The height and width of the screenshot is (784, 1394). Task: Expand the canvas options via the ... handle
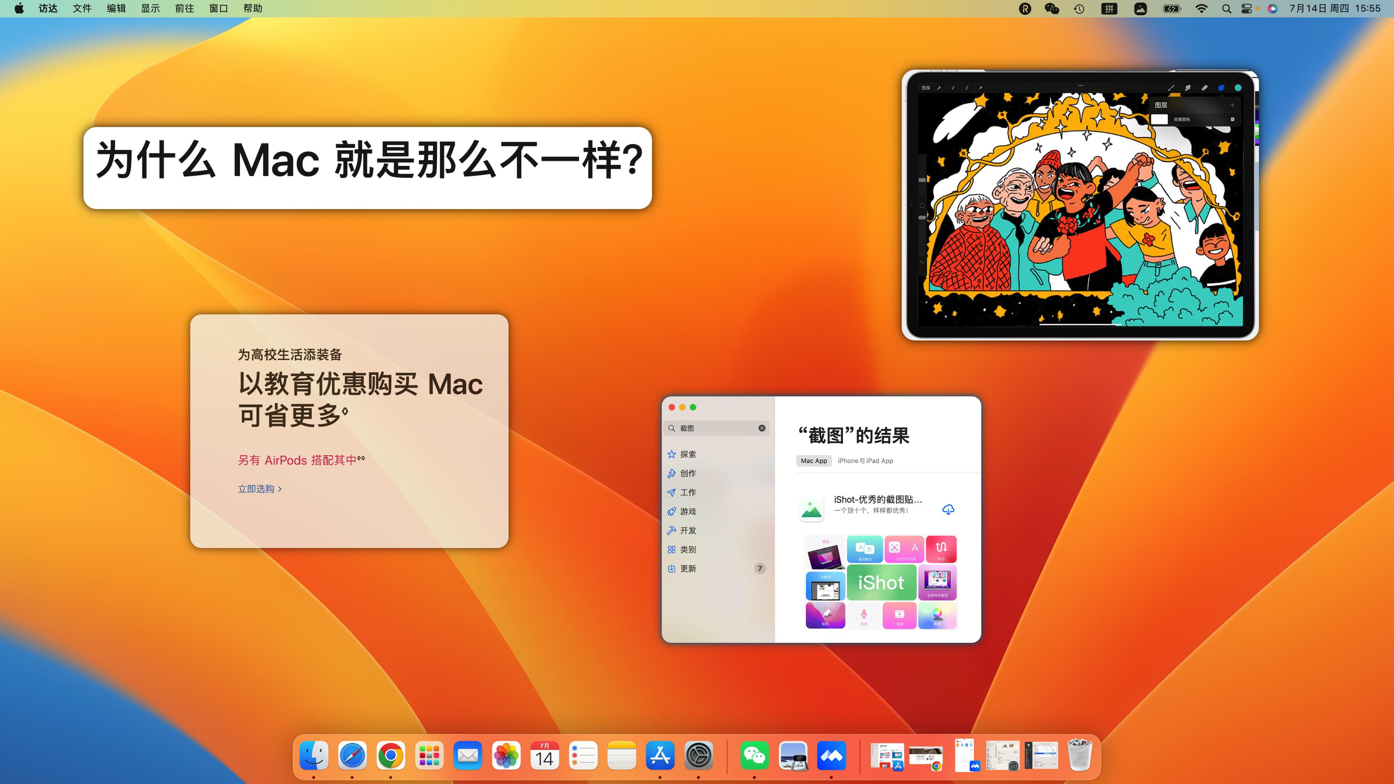coord(1080,85)
